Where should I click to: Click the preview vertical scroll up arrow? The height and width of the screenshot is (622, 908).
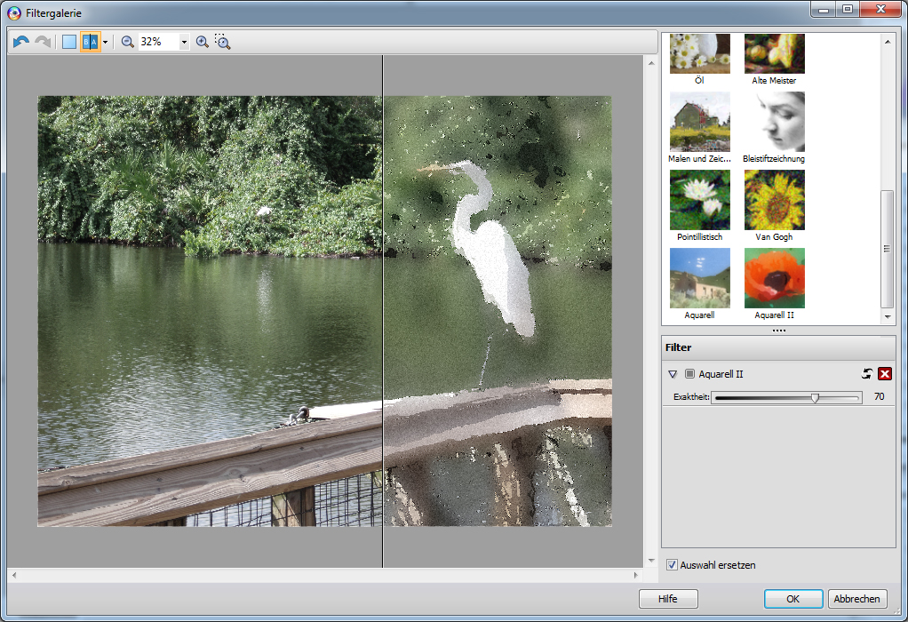[651, 62]
